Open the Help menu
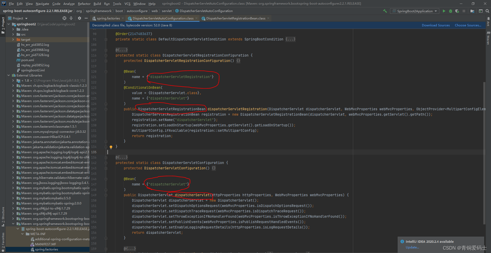The height and width of the screenshot is (253, 491). point(152,4)
